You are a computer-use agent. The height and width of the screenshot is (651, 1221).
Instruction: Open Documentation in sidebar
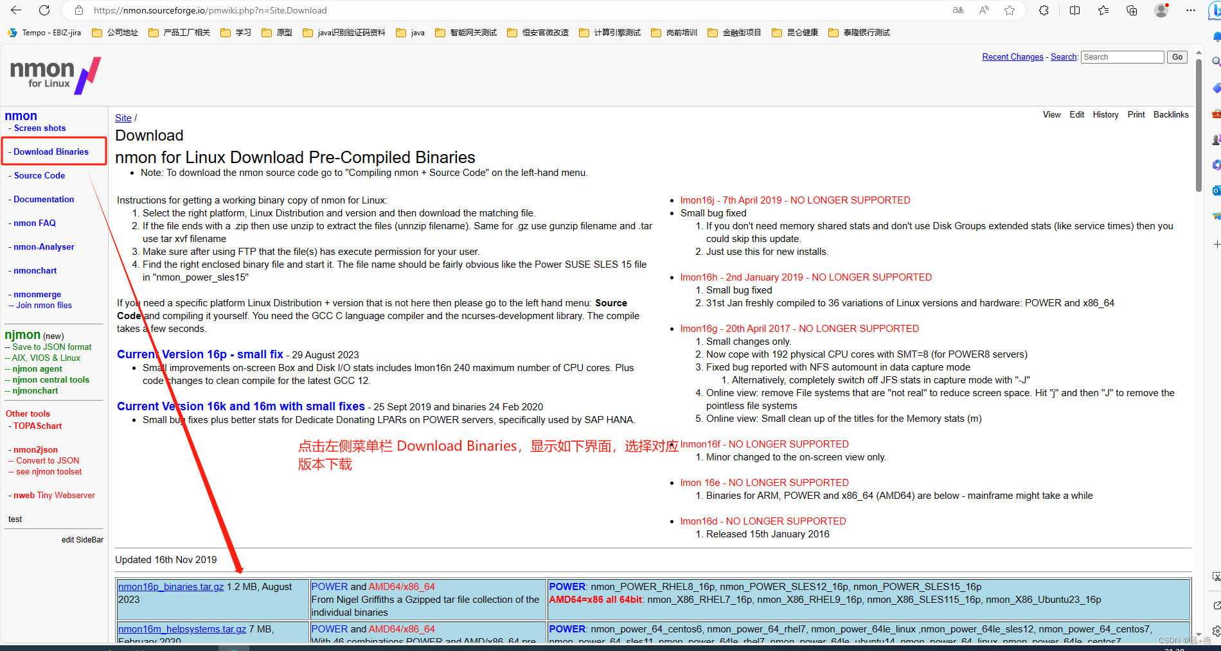[44, 200]
